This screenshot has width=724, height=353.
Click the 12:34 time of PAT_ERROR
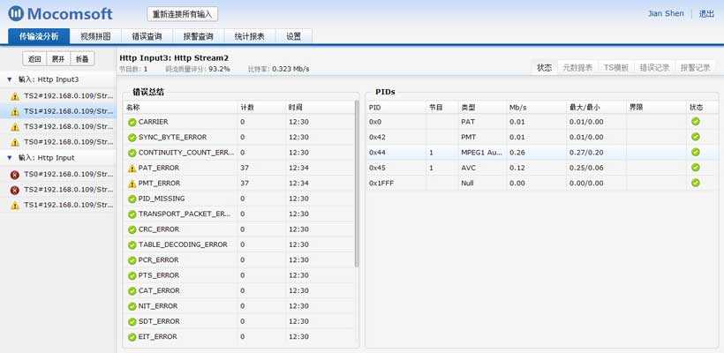point(298,168)
